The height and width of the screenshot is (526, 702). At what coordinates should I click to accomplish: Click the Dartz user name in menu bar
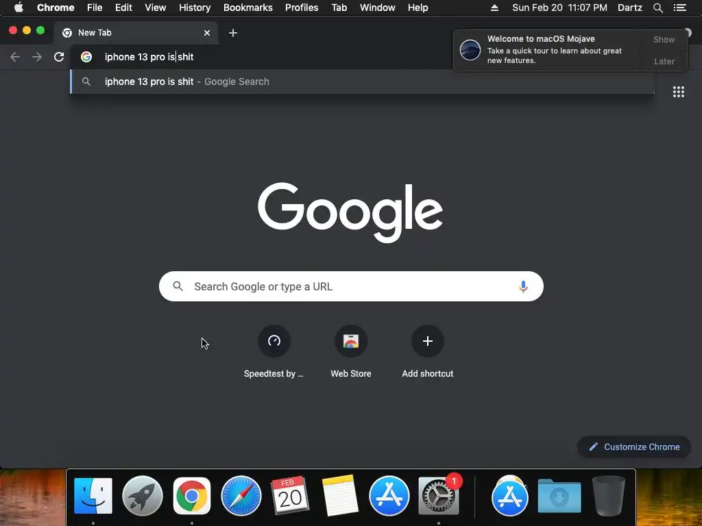point(629,8)
